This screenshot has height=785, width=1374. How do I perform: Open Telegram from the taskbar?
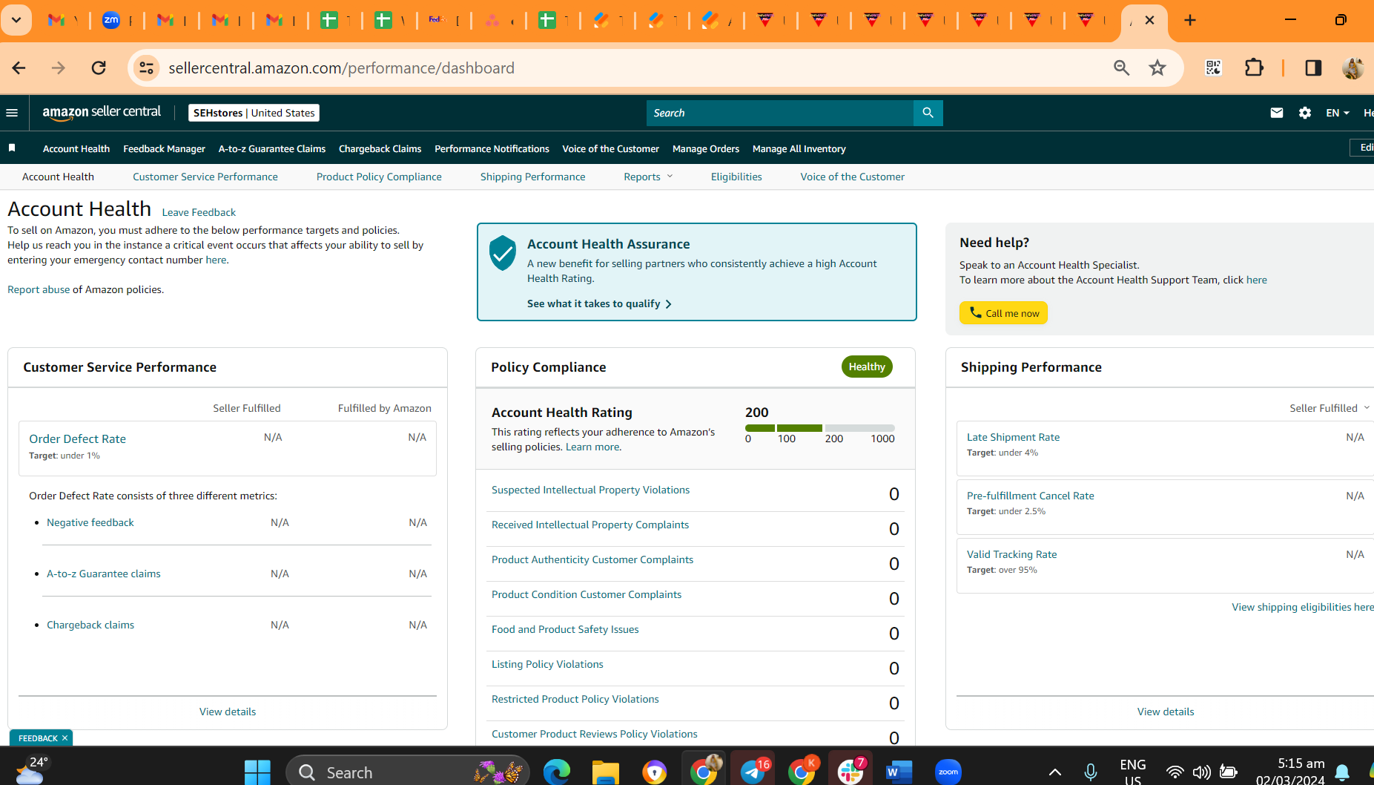tap(753, 772)
